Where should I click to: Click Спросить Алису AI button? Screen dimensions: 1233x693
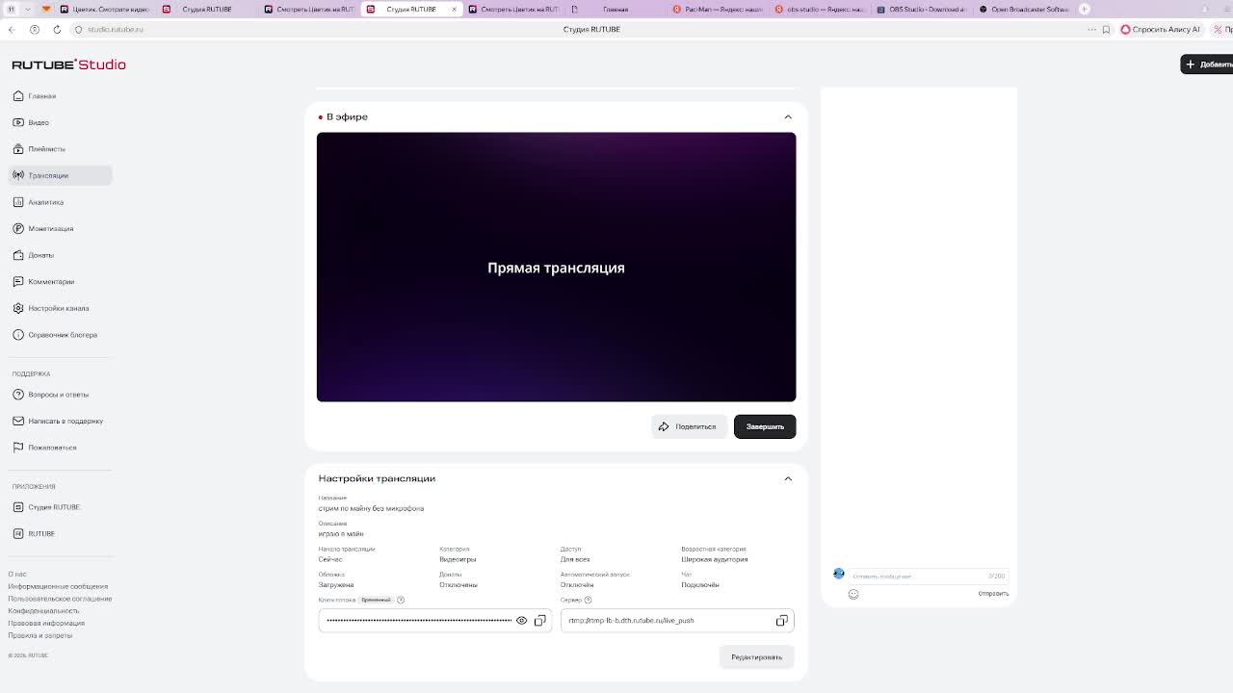point(1160,29)
